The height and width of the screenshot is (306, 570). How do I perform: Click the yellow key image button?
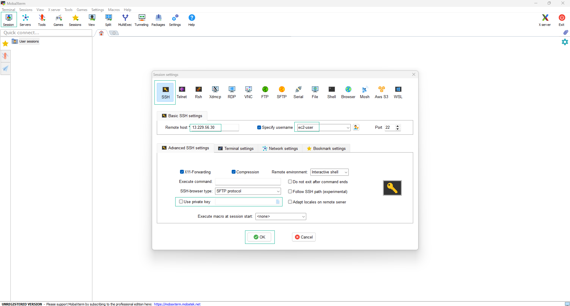click(x=392, y=188)
